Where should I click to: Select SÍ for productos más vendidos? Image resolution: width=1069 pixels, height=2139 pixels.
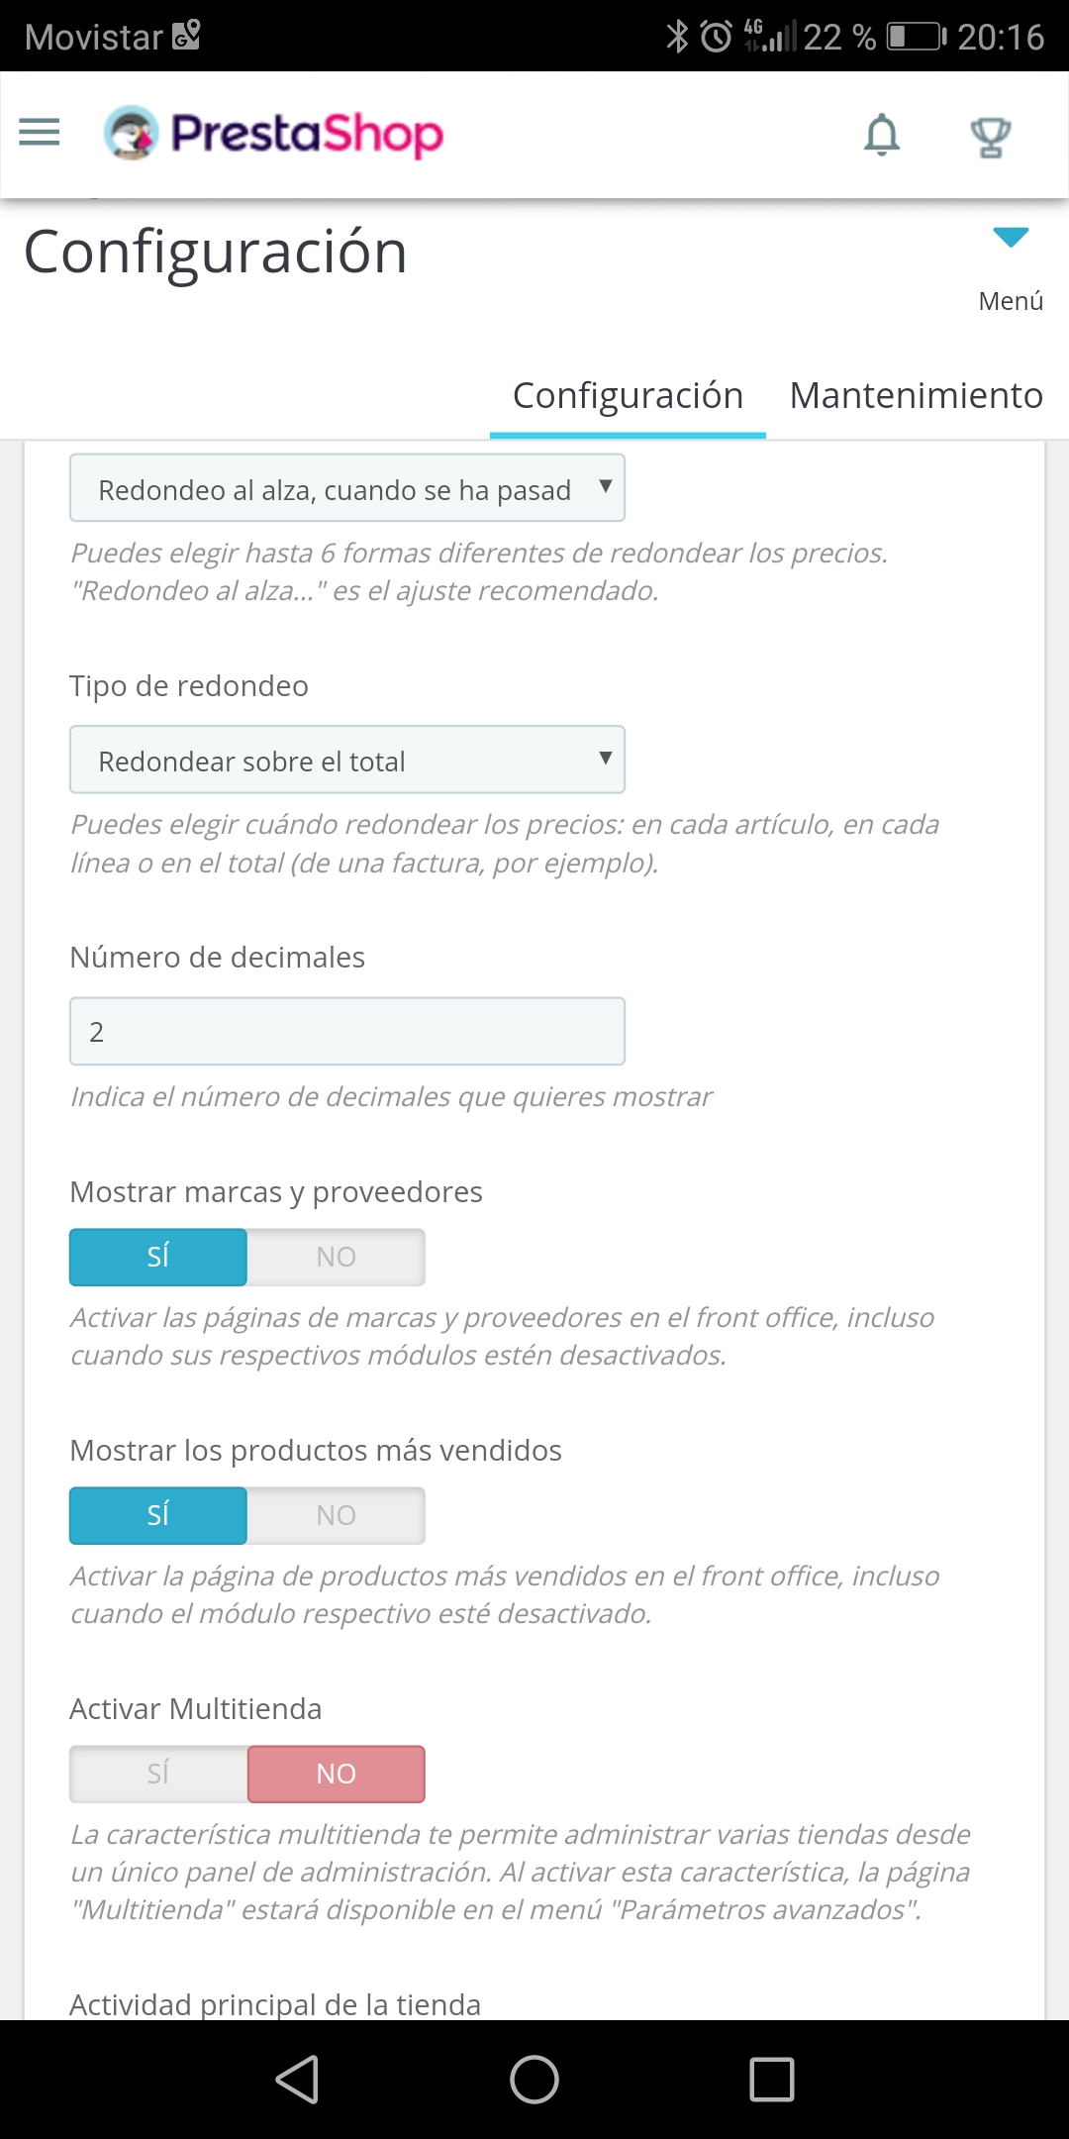coord(158,1515)
